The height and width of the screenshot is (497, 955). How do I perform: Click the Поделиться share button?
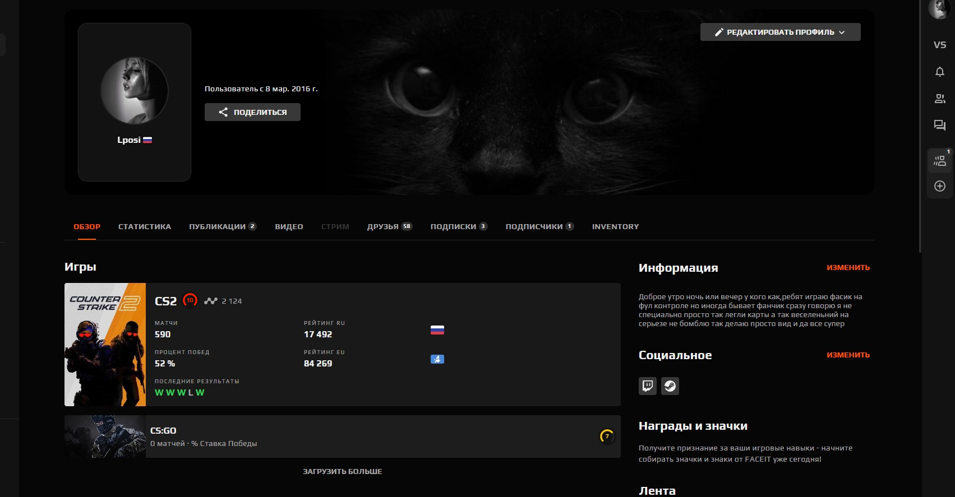252,112
